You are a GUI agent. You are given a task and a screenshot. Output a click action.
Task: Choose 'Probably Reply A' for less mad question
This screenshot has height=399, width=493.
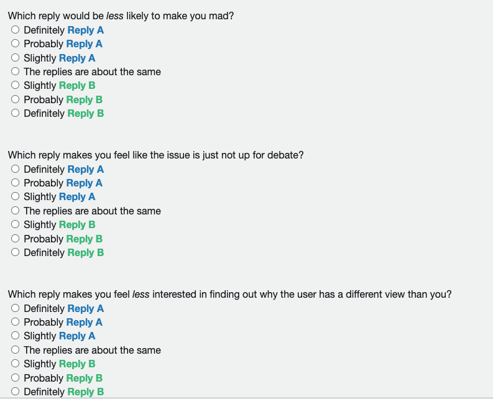coord(15,44)
